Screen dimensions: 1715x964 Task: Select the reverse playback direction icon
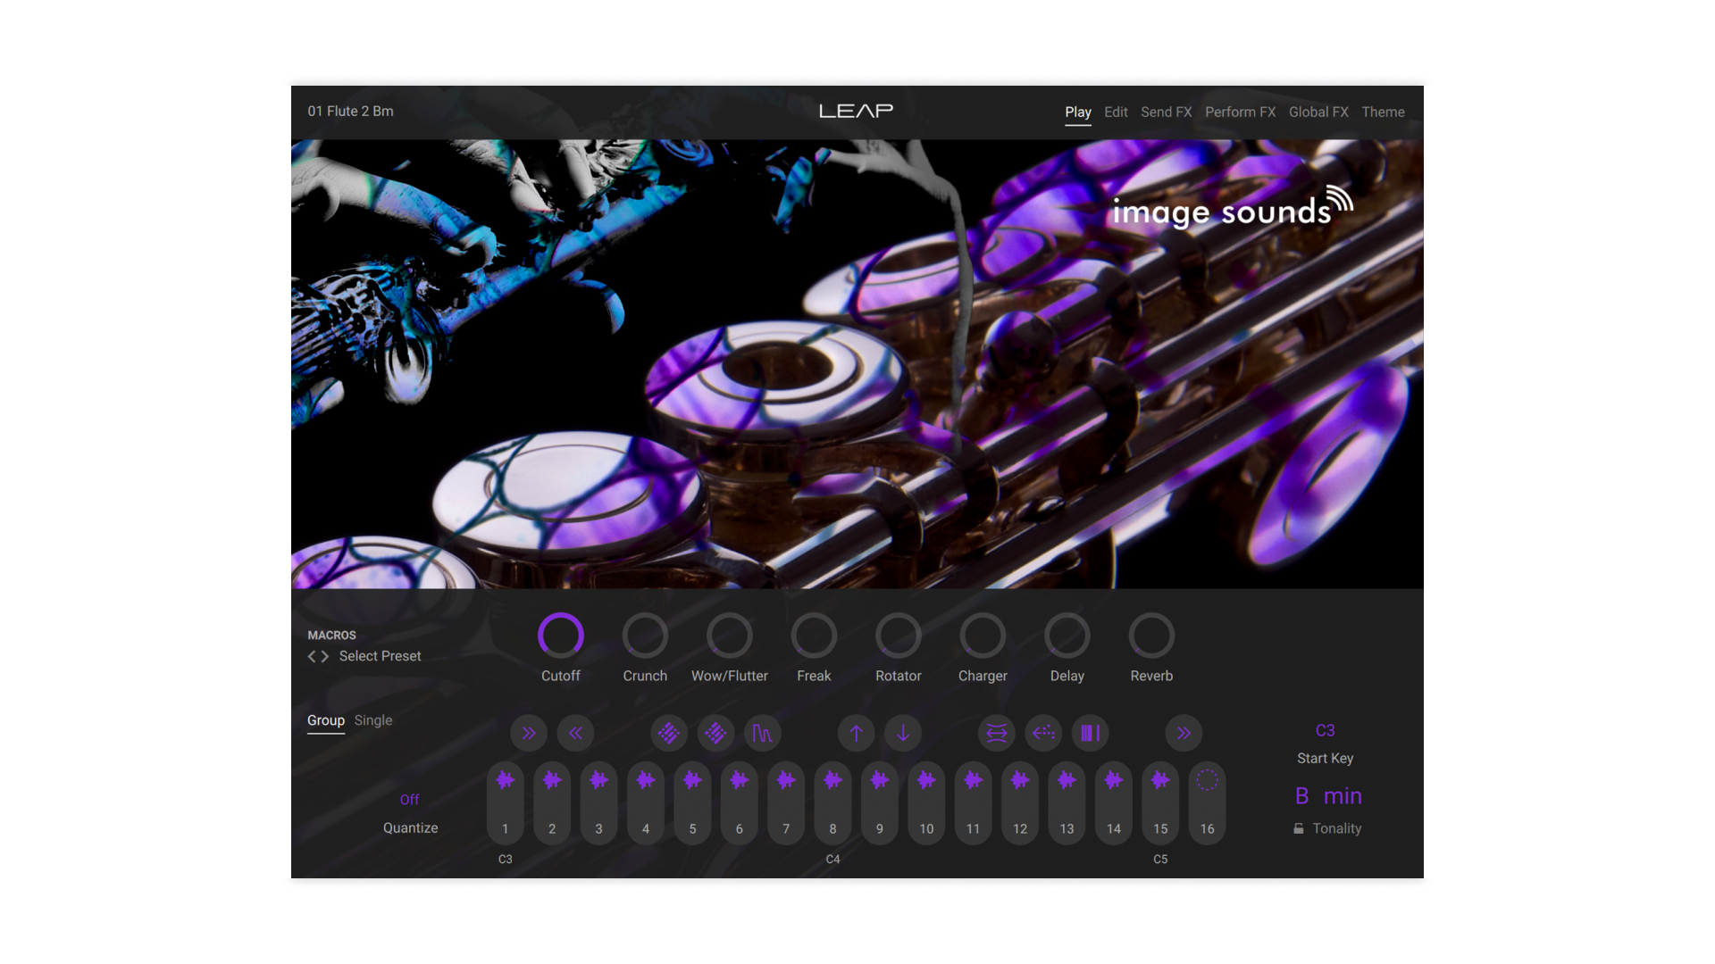coord(1043,733)
